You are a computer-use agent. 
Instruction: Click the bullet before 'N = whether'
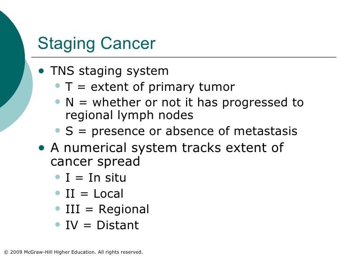(58, 103)
